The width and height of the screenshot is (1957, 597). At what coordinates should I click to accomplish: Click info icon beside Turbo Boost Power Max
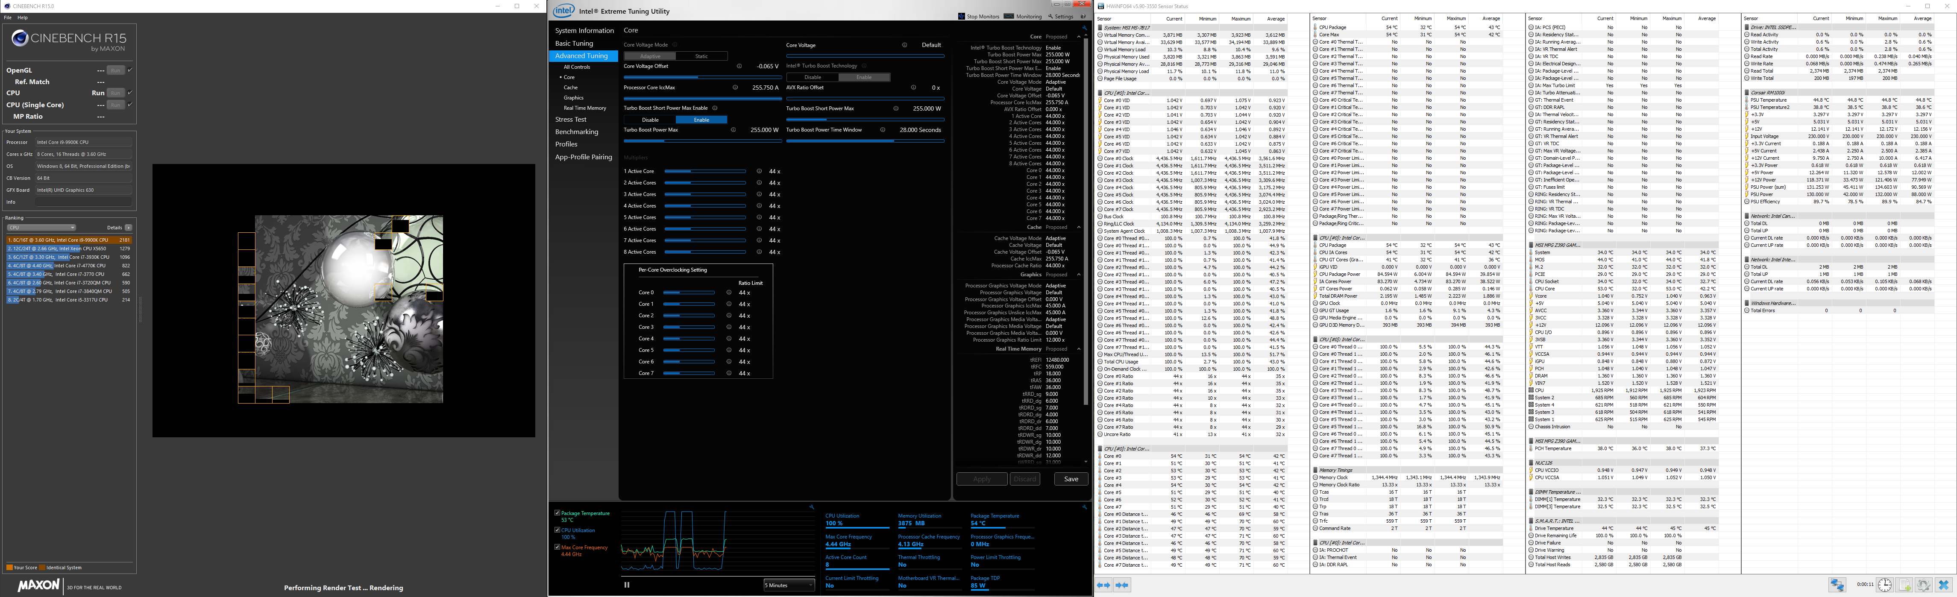pyautogui.click(x=733, y=130)
